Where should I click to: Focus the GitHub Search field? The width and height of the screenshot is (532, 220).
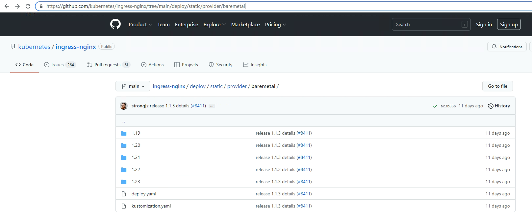[x=428, y=25]
